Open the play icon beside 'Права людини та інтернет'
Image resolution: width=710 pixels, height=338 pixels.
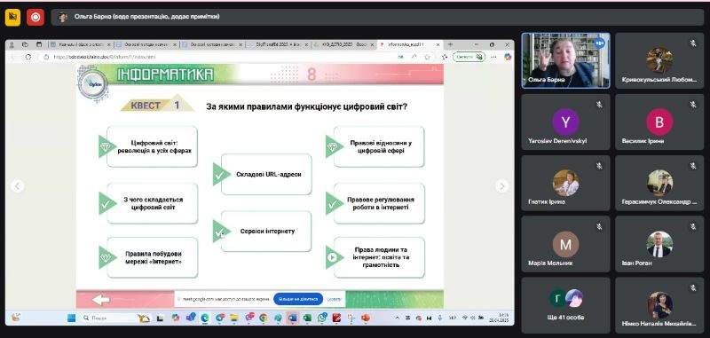tap(332, 257)
